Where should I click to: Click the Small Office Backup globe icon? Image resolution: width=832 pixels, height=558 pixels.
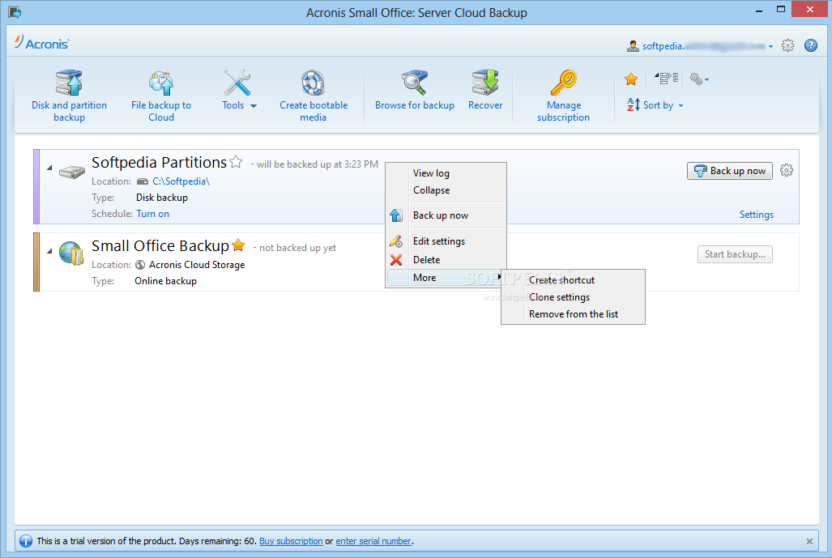pos(71,253)
